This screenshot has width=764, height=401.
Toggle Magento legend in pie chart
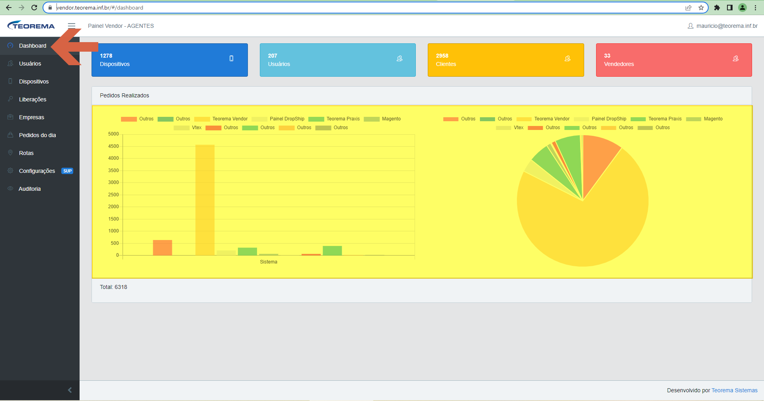(x=704, y=119)
